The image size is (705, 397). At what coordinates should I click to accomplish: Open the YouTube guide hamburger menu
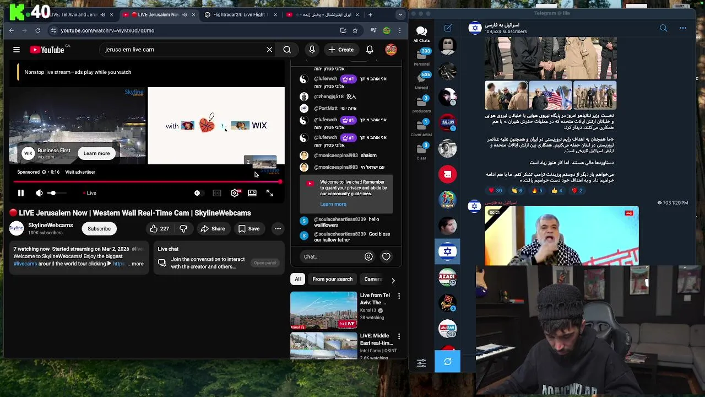(x=17, y=50)
